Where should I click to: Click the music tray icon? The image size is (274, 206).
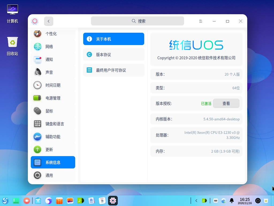click(x=204, y=201)
